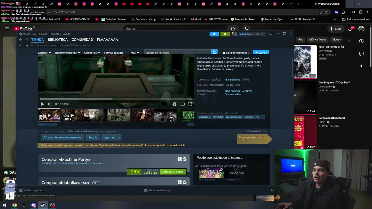Select the TIENDA tab
The height and width of the screenshot is (209, 372).
37,39
